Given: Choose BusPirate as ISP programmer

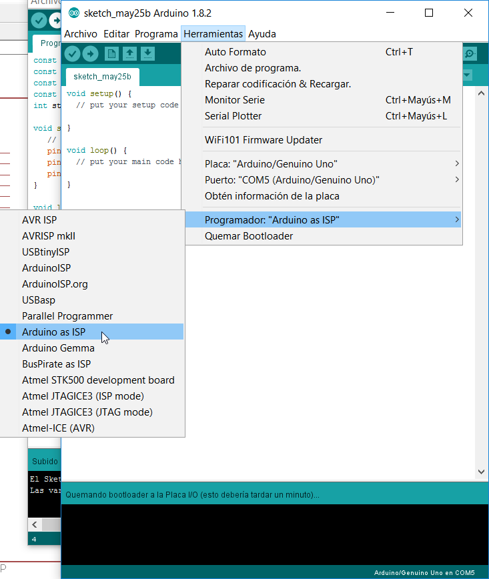Looking at the screenshot, I should [91, 364].
